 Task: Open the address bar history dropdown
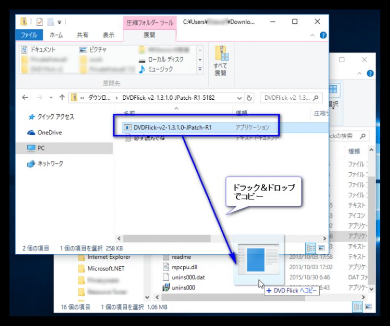239,97
